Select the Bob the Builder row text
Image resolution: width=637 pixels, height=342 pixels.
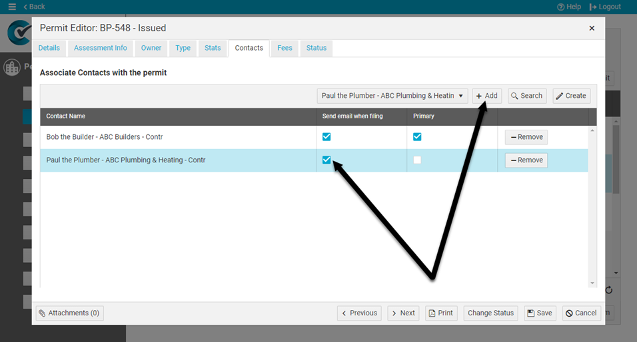105,137
